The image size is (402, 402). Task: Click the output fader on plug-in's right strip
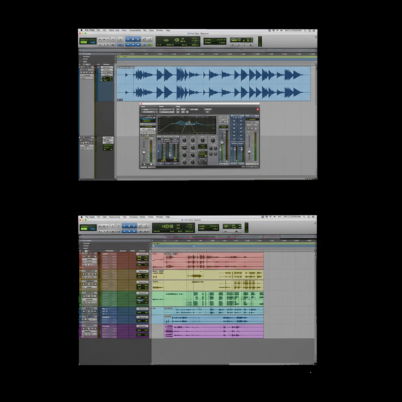tap(249, 151)
